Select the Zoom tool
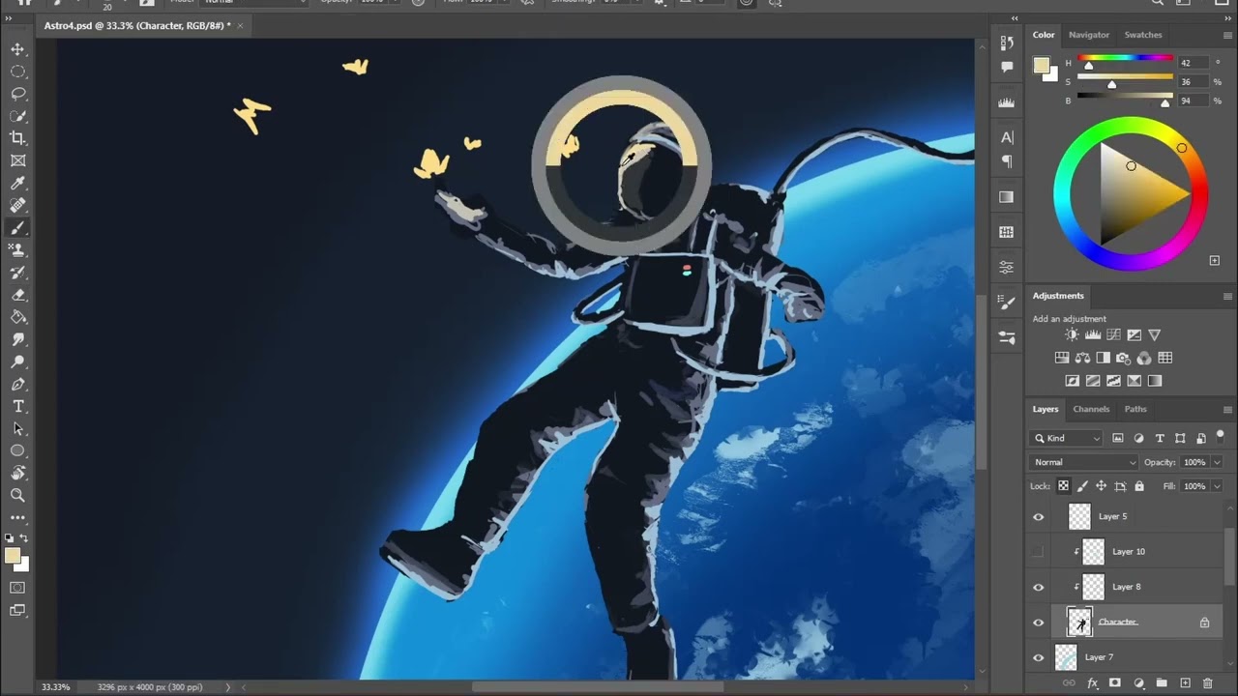 pyautogui.click(x=17, y=496)
